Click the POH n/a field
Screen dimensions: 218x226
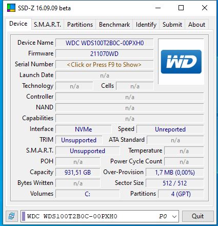tap(78, 162)
